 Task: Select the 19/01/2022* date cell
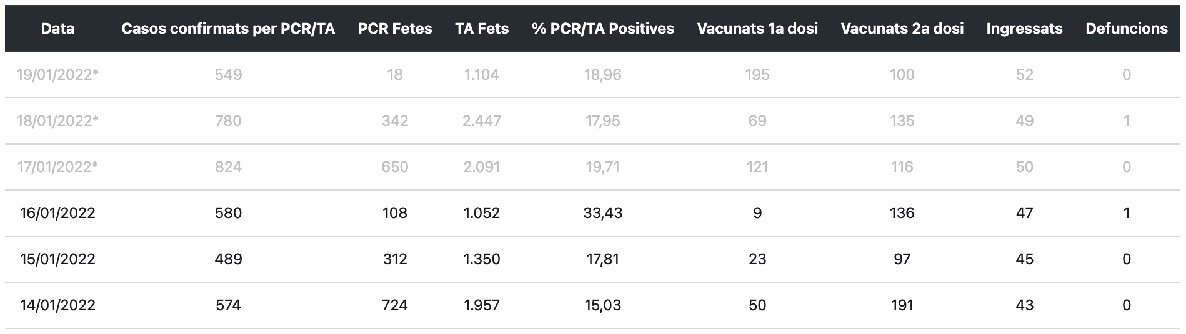click(x=57, y=75)
